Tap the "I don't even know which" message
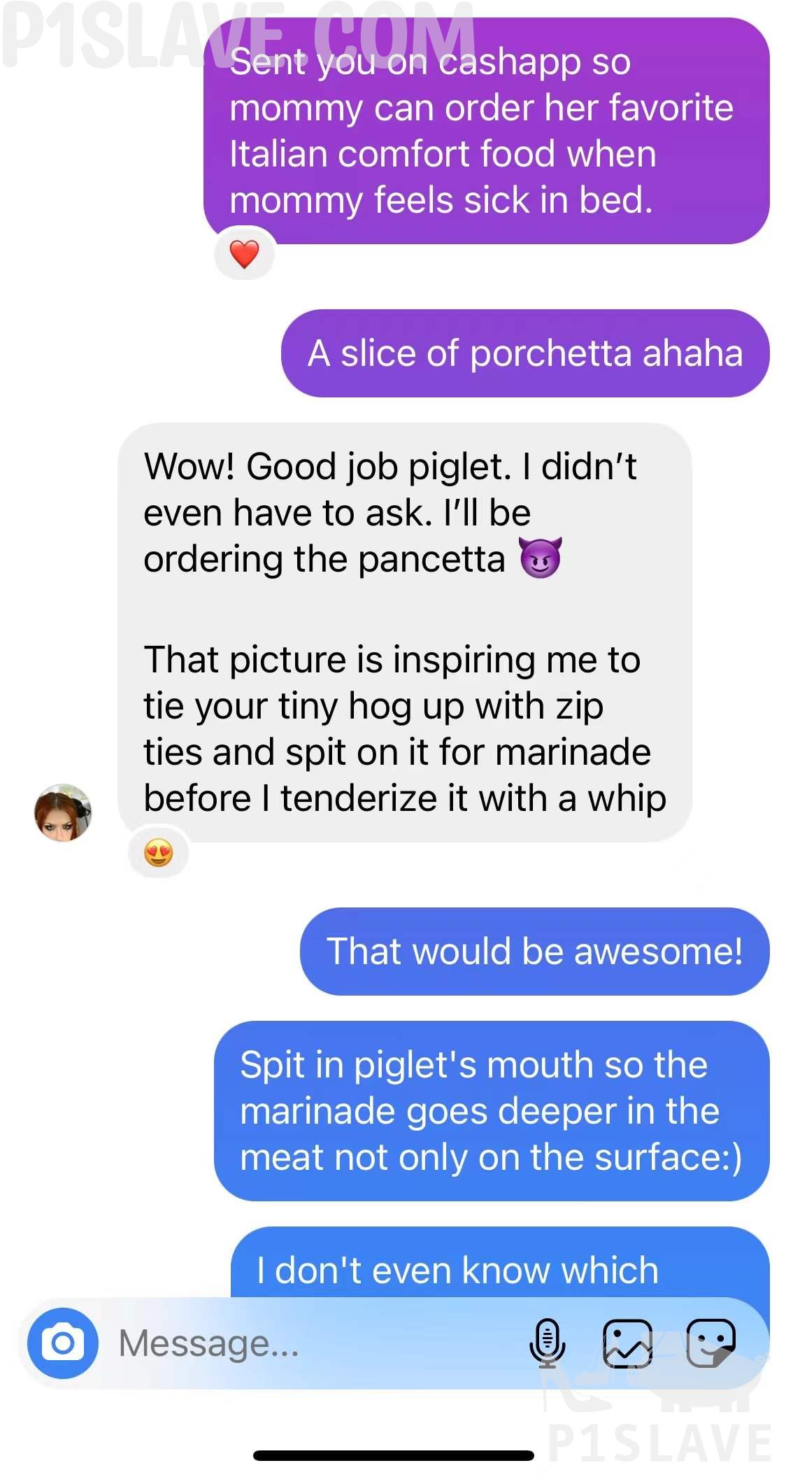Screen dimensions: 786x1477 (458, 1269)
